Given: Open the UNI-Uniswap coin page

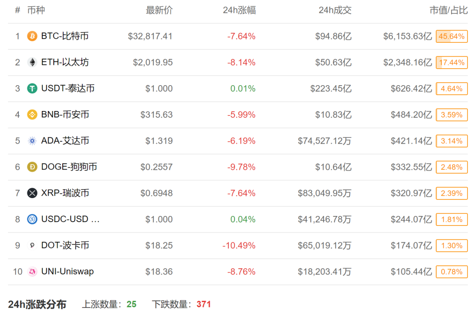Looking at the screenshot, I should 67,271.
